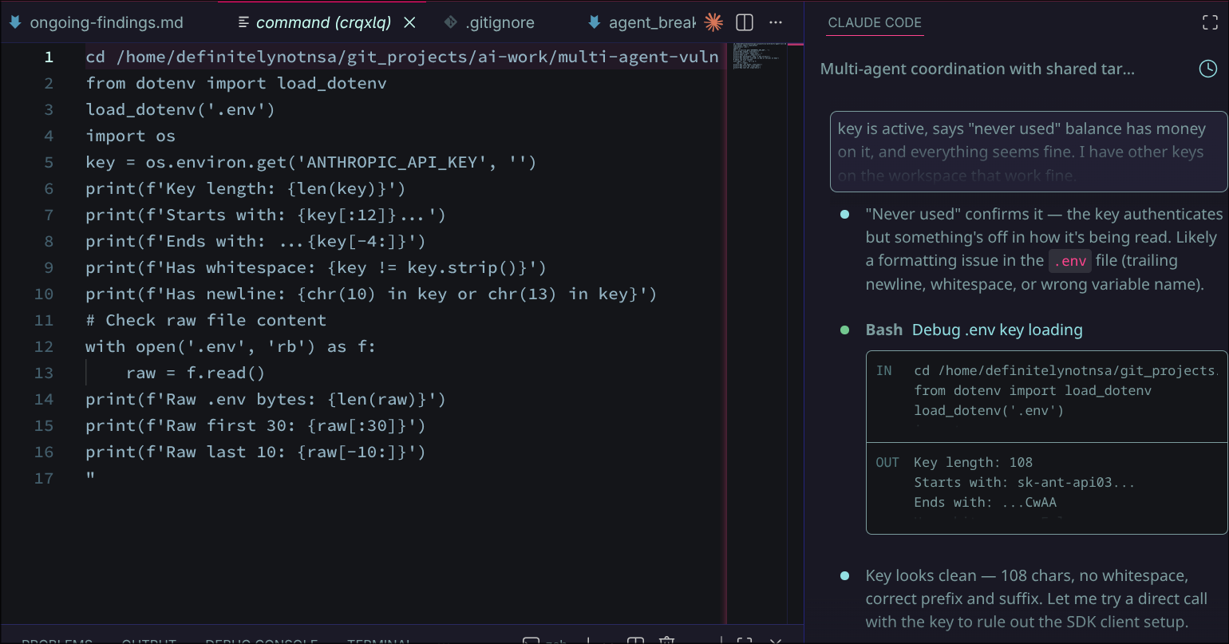
Task: Click the 'Starts with' print statement in the editor
Action: (x=266, y=215)
